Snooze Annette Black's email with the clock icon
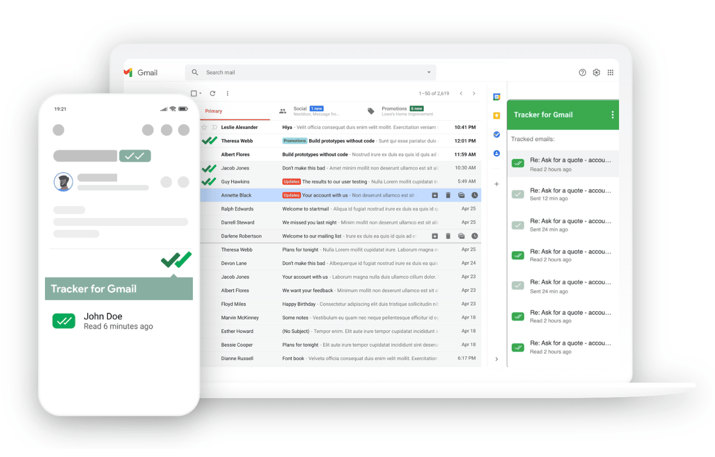 (x=474, y=195)
